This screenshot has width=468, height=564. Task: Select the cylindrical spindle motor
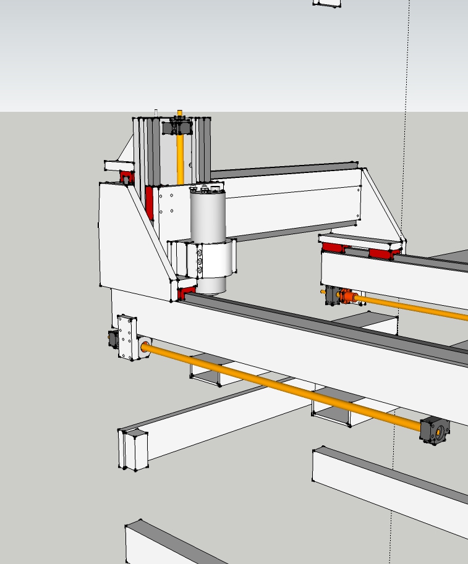point(206,216)
